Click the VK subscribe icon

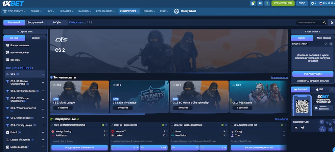click(x=296, y=128)
